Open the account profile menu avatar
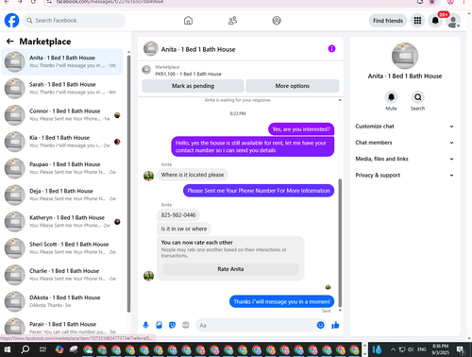Screen dimensions: 472x357 tap(453, 21)
